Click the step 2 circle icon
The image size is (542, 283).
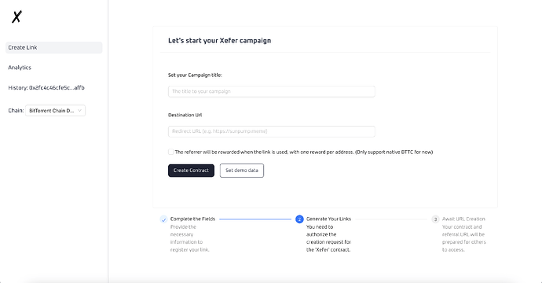(300, 219)
